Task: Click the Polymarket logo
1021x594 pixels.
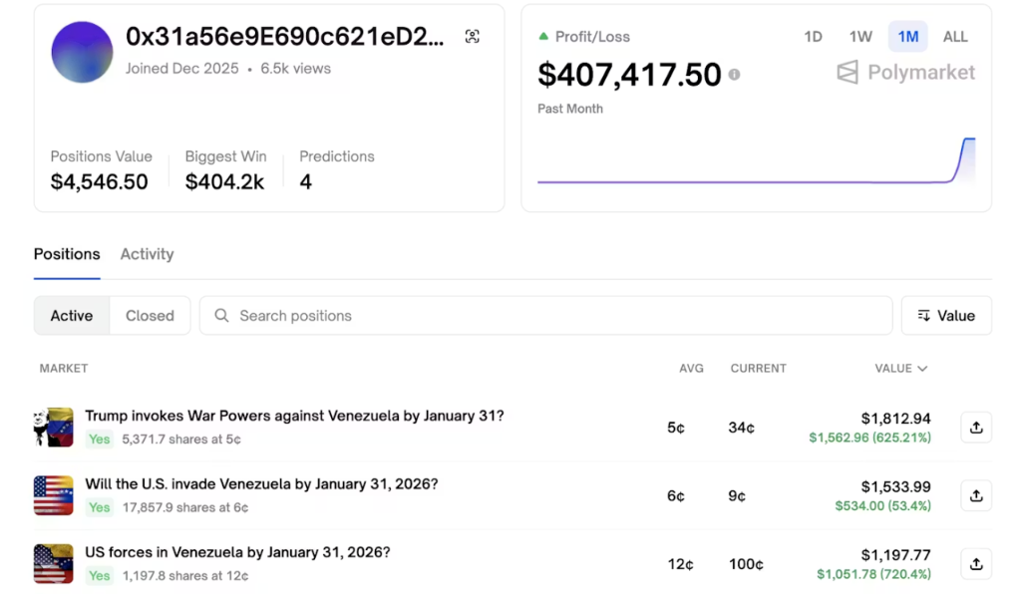Action: click(903, 72)
